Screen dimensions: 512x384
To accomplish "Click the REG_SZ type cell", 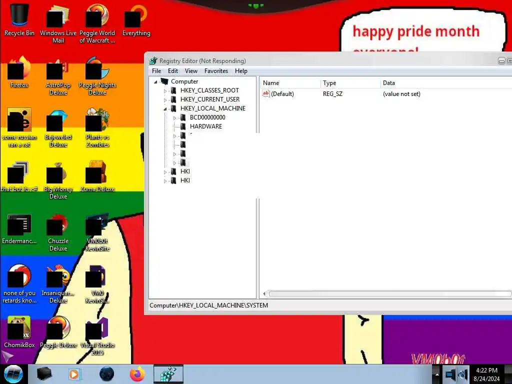I will (x=332, y=94).
